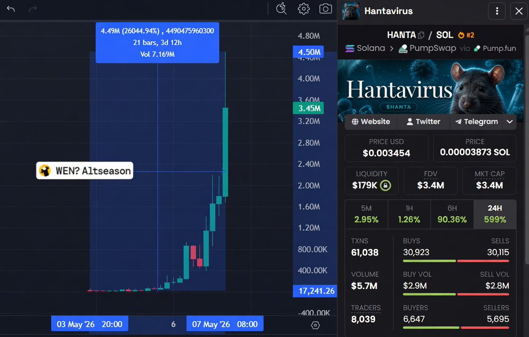Open chart settings gear icon
Viewport: 529px width, 337px height.
[304, 9]
